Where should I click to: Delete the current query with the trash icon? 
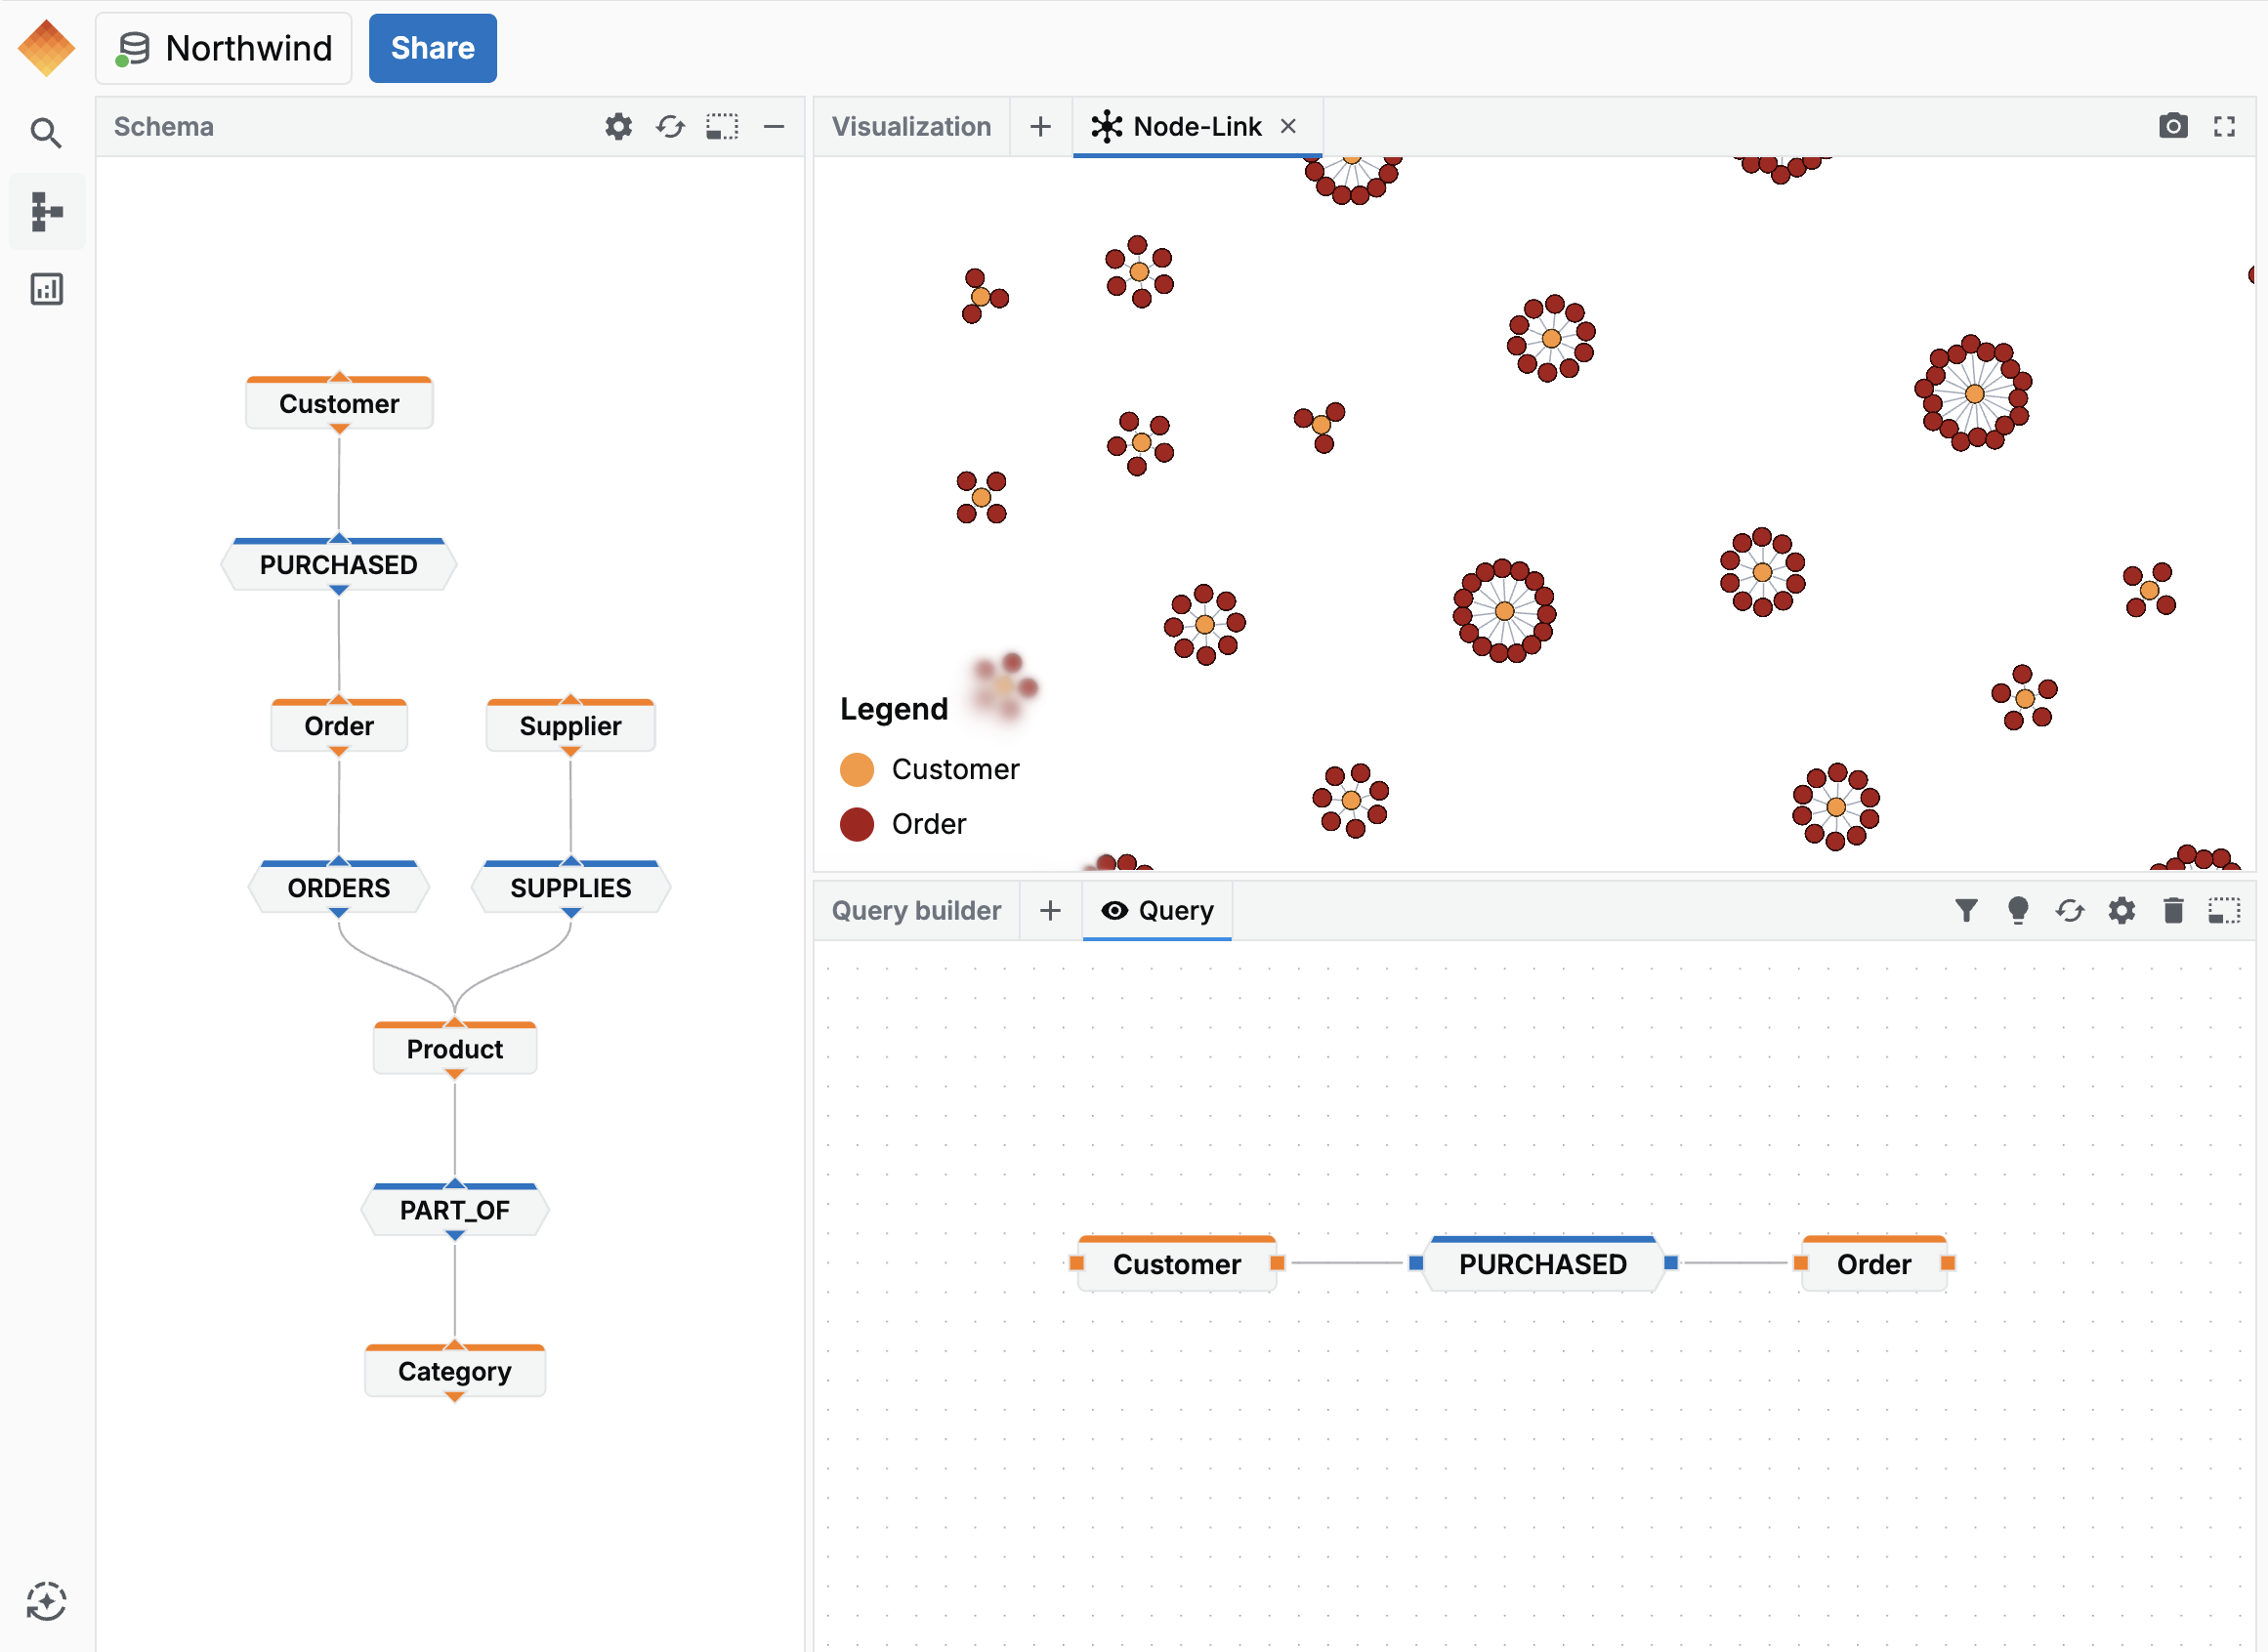click(x=2172, y=911)
